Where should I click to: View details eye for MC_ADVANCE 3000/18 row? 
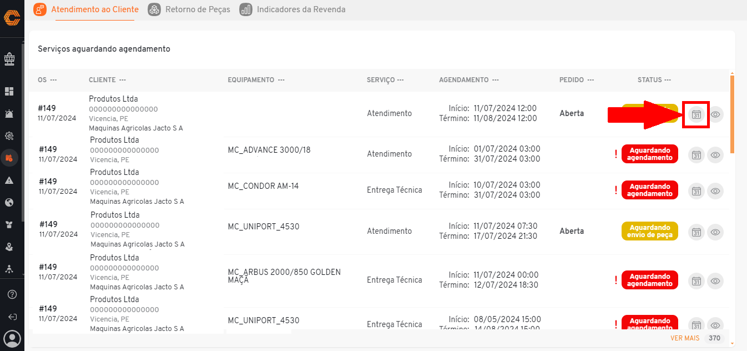pos(716,155)
